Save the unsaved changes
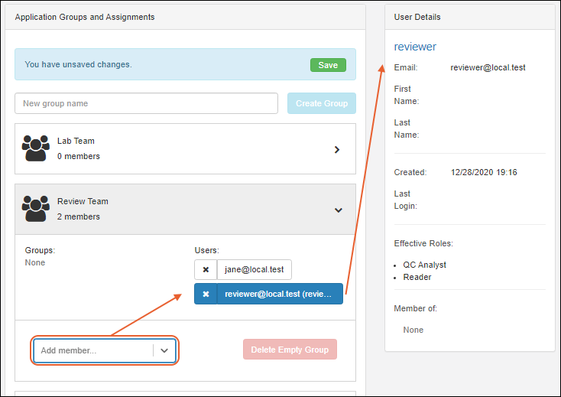This screenshot has width=561, height=397. 328,65
